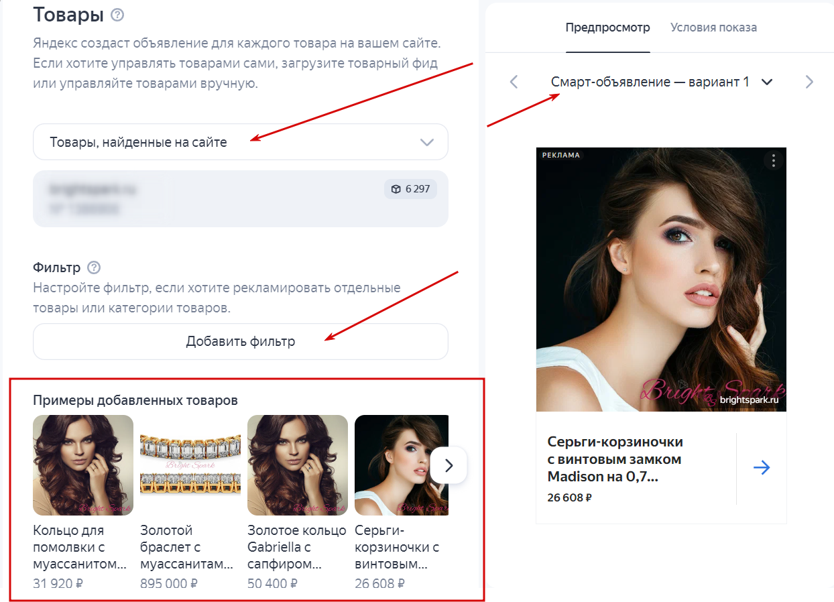
Task: Click the blue arrow in ad preview card
Action: (x=762, y=468)
